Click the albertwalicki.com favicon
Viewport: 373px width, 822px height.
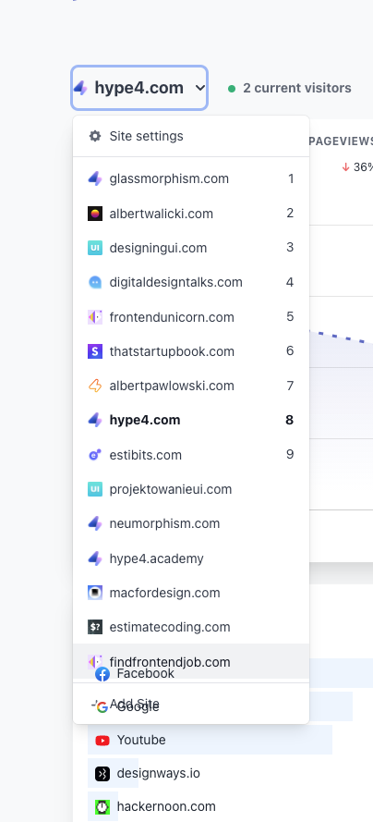tap(95, 214)
